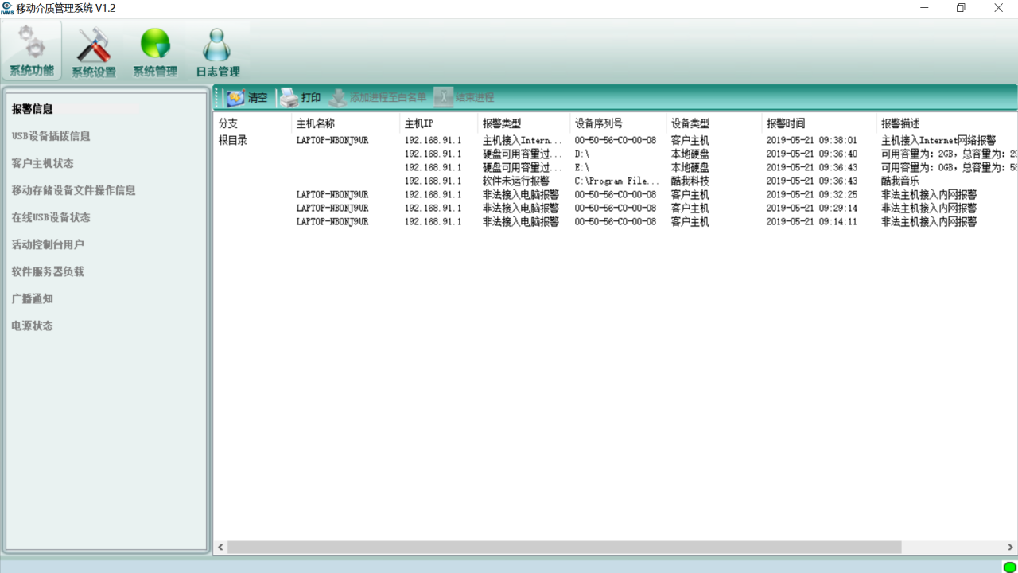Click the horizontal scrollbar left arrow

point(221,548)
